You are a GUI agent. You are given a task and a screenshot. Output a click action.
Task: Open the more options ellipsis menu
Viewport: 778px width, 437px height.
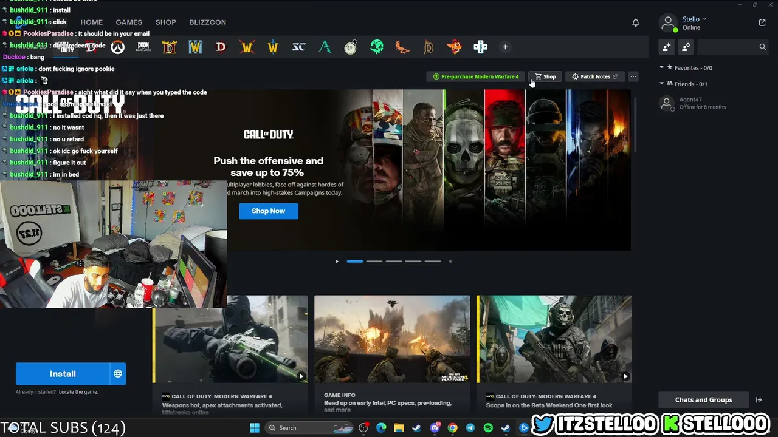pyautogui.click(x=633, y=76)
